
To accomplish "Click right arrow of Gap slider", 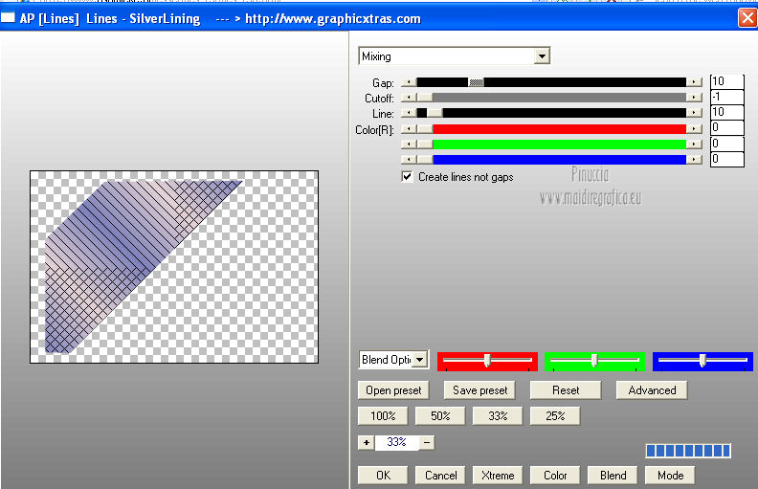I will pos(694,82).
